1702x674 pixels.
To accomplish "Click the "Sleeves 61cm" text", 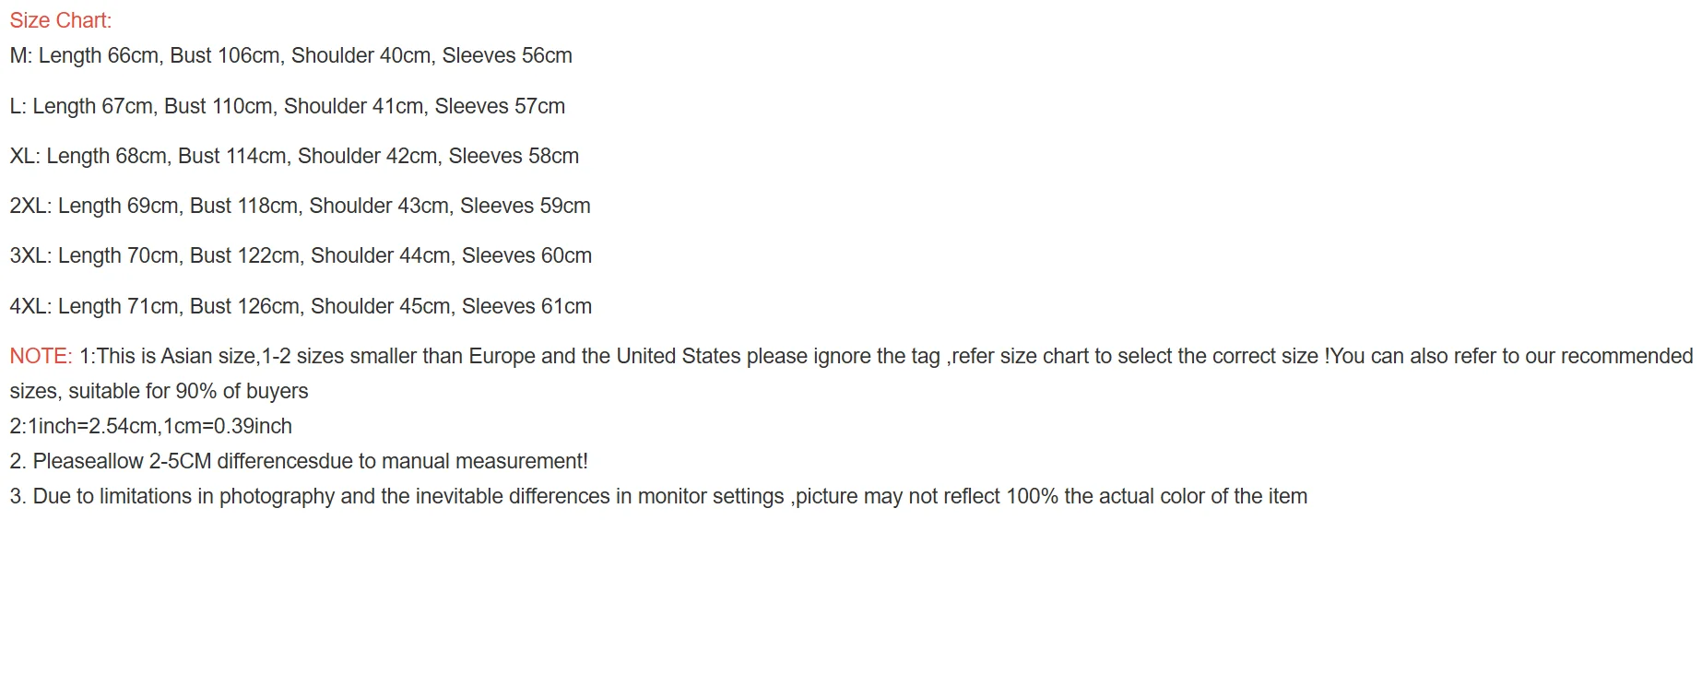I will [526, 306].
